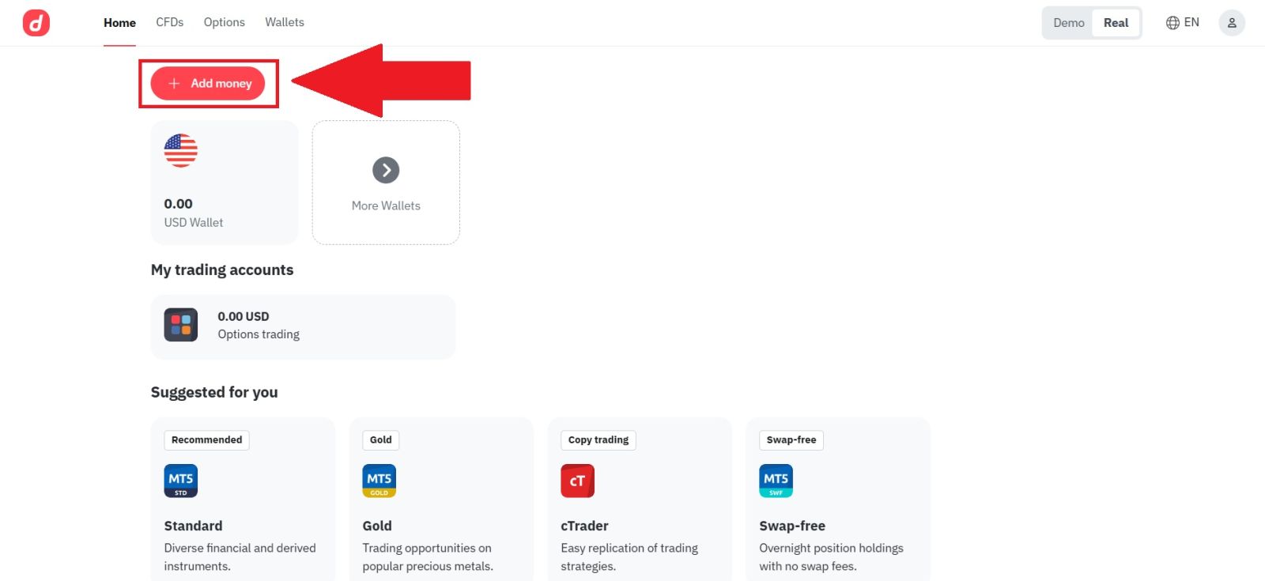The width and height of the screenshot is (1265, 581).
Task: Click the cTrader app icon
Action: (x=577, y=479)
